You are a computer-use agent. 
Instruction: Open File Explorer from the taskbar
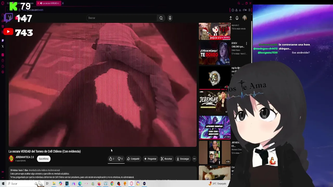(54, 184)
